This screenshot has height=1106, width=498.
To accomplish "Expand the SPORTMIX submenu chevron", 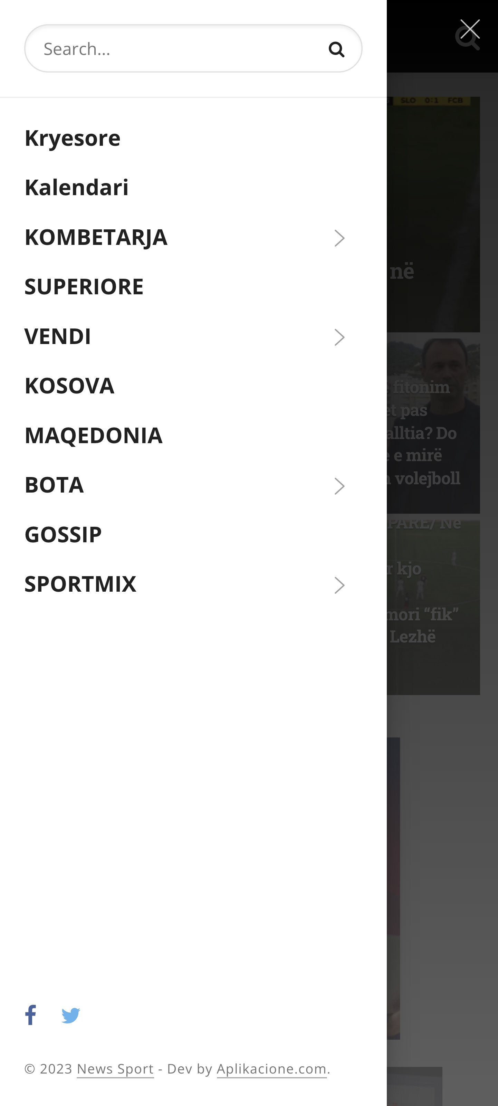I will [x=339, y=585].
